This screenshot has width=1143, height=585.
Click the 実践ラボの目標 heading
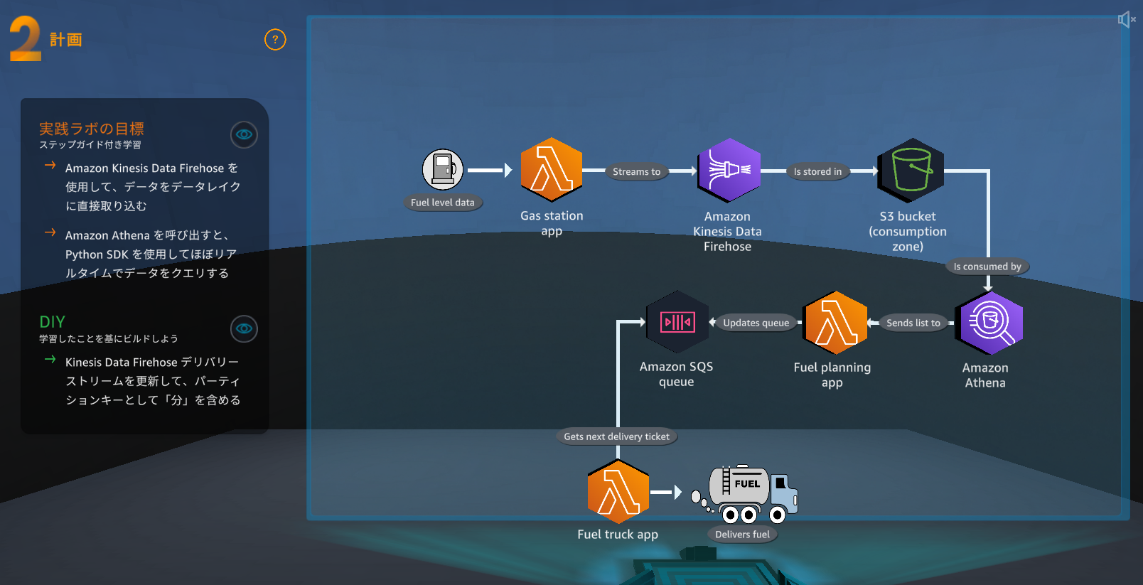(92, 129)
